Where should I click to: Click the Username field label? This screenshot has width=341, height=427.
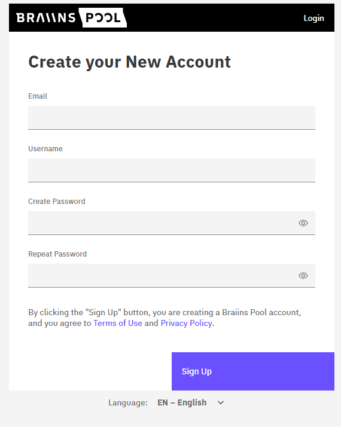point(45,149)
